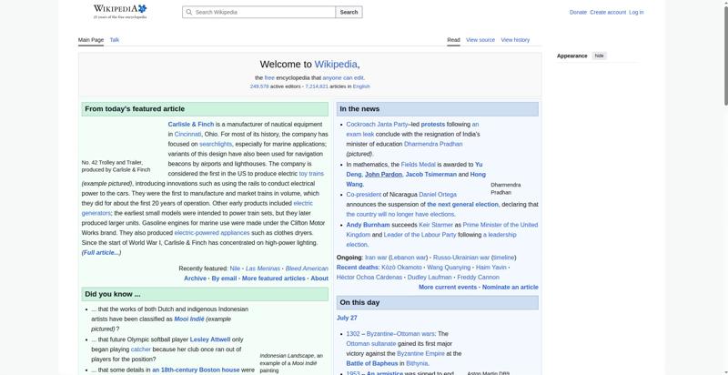Open the Fields Medal link
The width and height of the screenshot is (728, 375).
point(419,165)
